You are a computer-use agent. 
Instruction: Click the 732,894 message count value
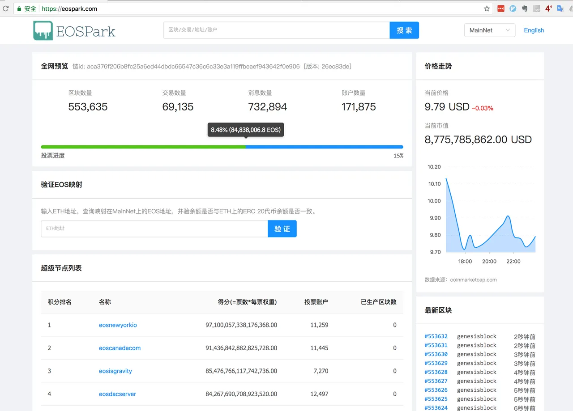click(268, 107)
